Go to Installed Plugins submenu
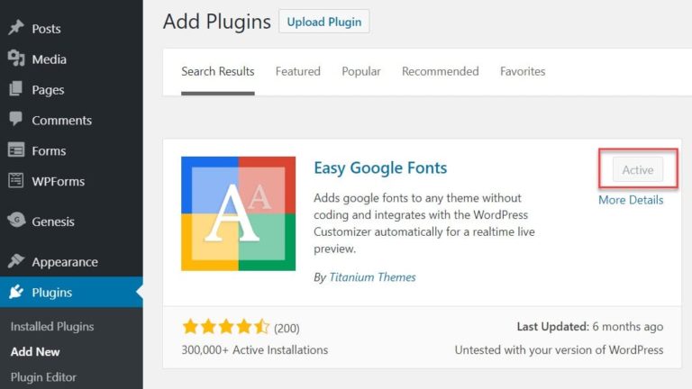The width and height of the screenshot is (692, 389). click(x=52, y=326)
